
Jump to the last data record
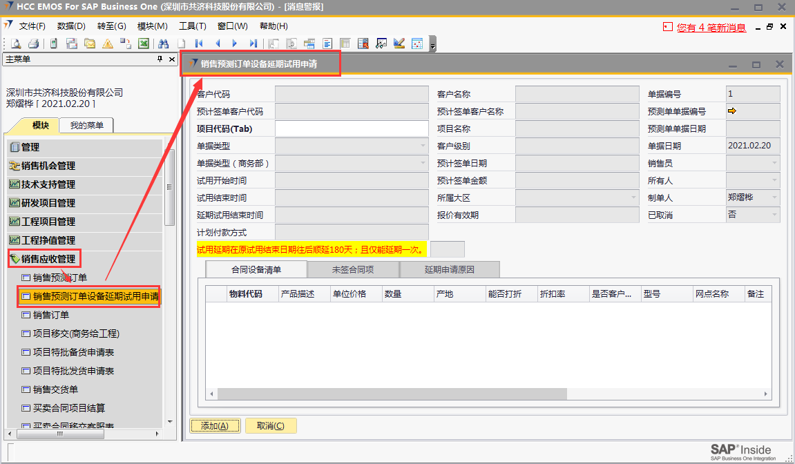[253, 43]
